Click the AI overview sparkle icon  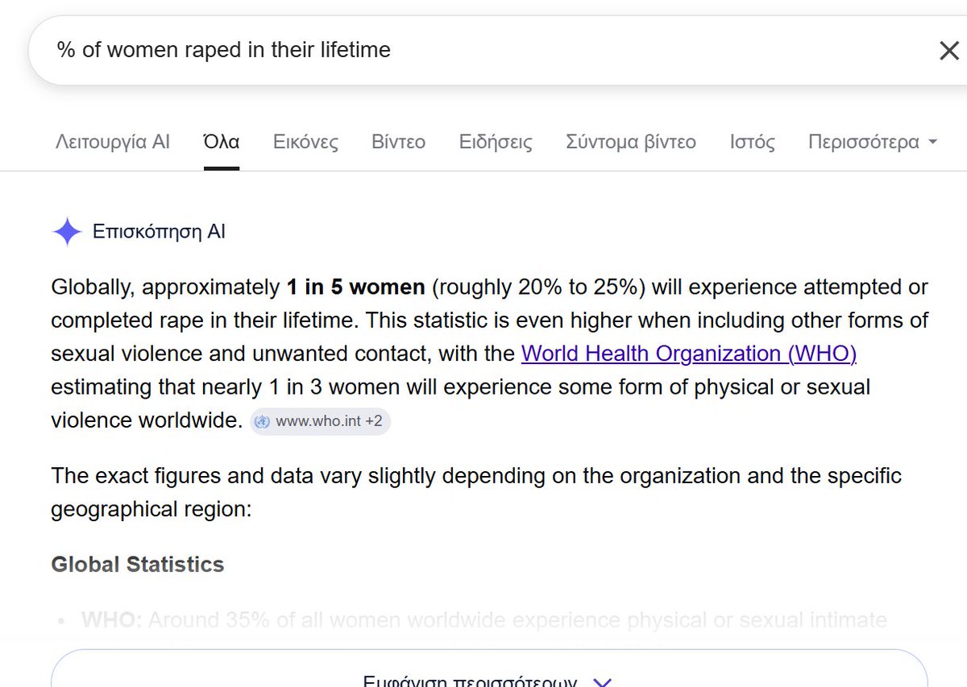tap(67, 232)
